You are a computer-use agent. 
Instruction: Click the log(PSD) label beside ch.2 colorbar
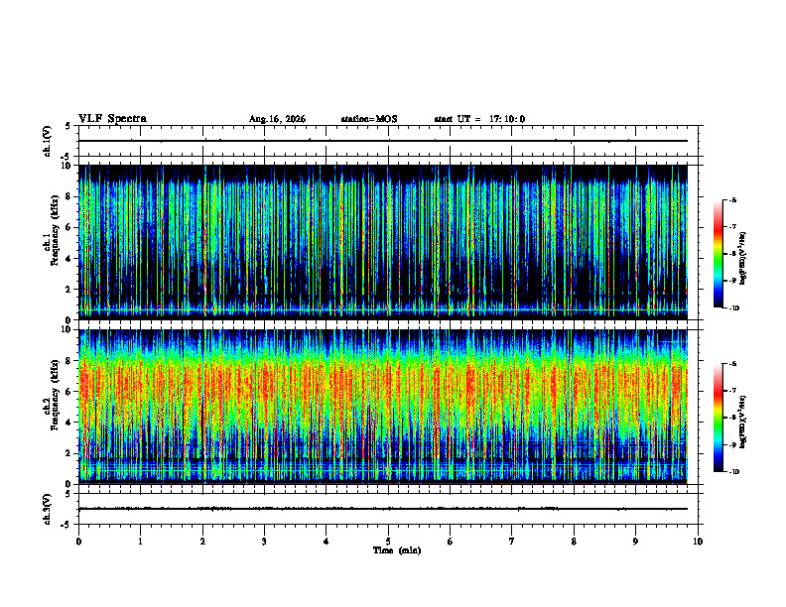click(x=743, y=423)
